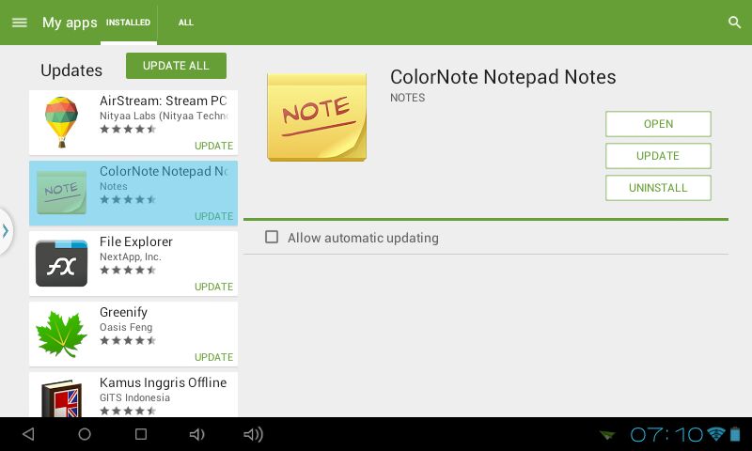Uninstall ColorNote Notepad Notes
This screenshot has width=752, height=451.
pos(658,188)
